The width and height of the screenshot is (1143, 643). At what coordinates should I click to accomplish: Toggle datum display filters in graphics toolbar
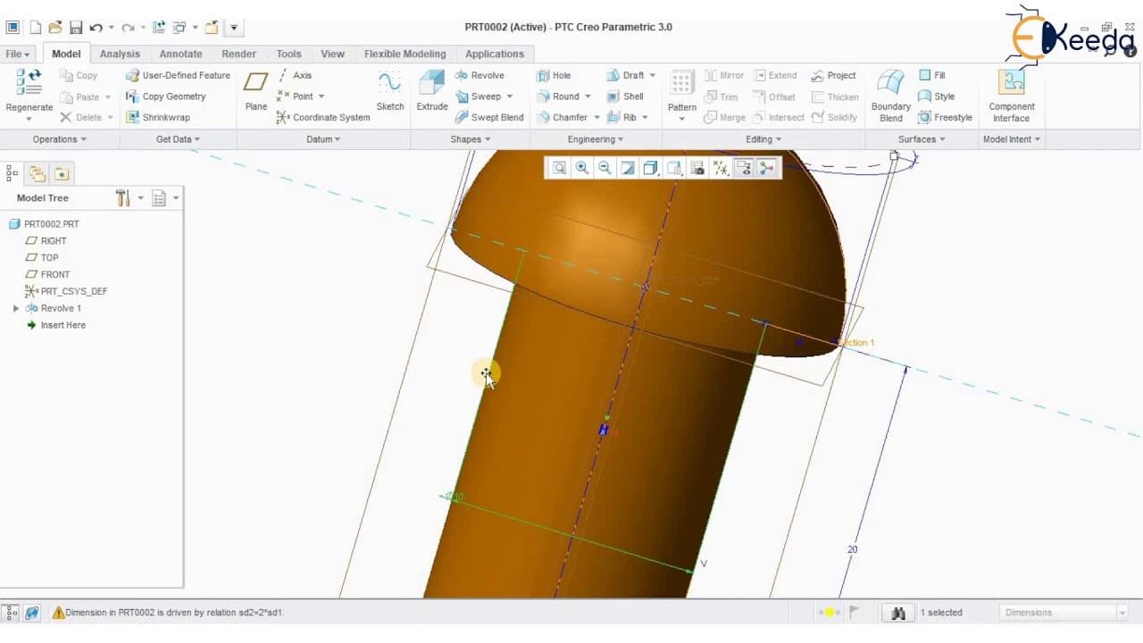[x=721, y=168]
